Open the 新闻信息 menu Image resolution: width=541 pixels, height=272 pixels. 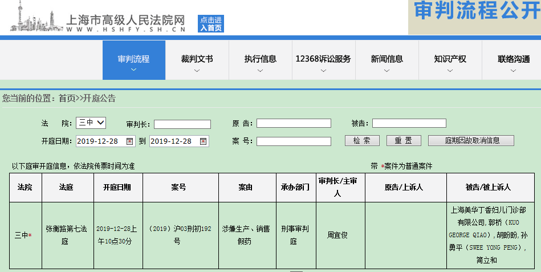coord(387,59)
